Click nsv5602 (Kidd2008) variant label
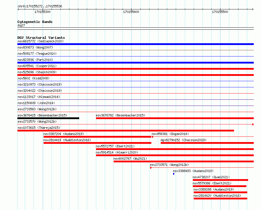 tap(34, 78)
